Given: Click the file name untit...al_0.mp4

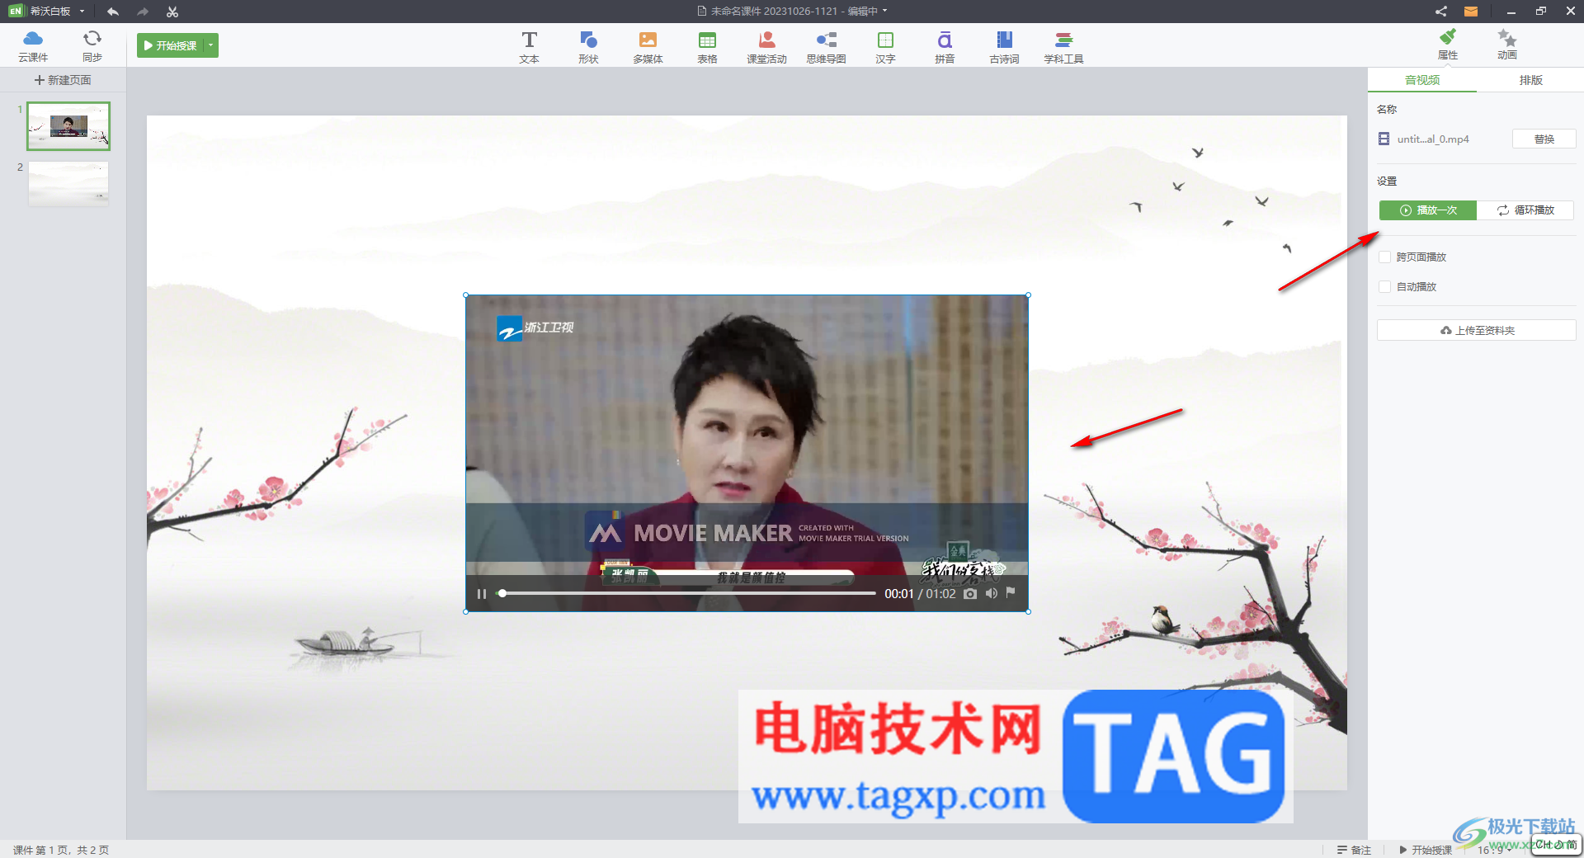Looking at the screenshot, I should (1433, 139).
